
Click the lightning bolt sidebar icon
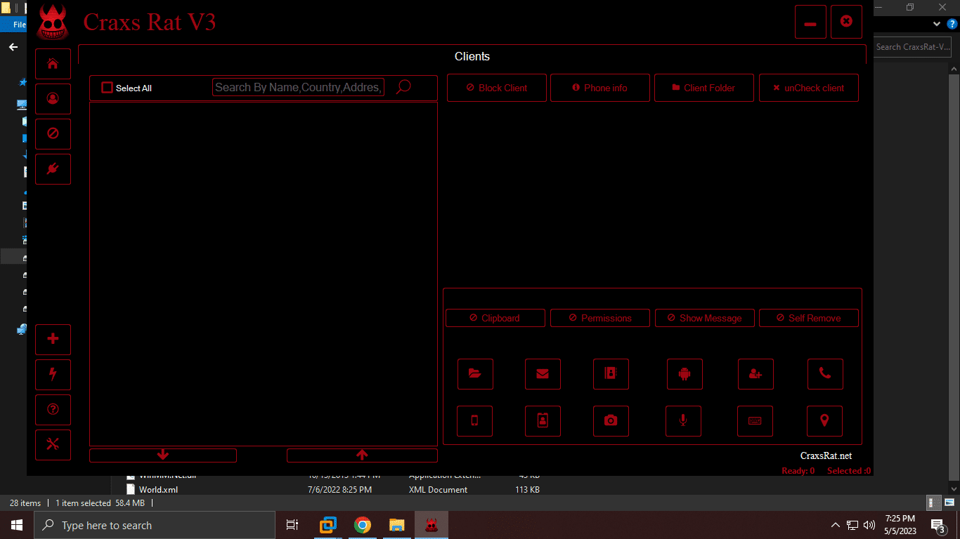tap(53, 375)
